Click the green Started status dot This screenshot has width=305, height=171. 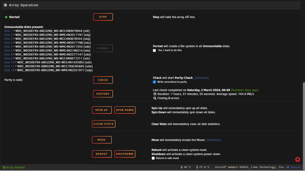(x=6, y=17)
